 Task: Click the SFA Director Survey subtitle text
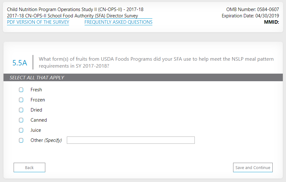tap(73, 16)
